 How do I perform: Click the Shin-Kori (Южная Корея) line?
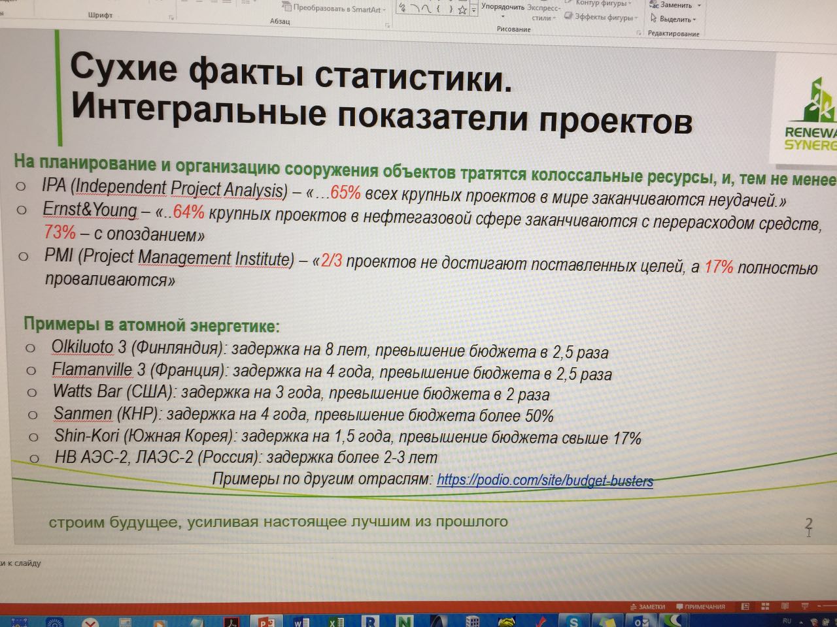[x=348, y=436]
